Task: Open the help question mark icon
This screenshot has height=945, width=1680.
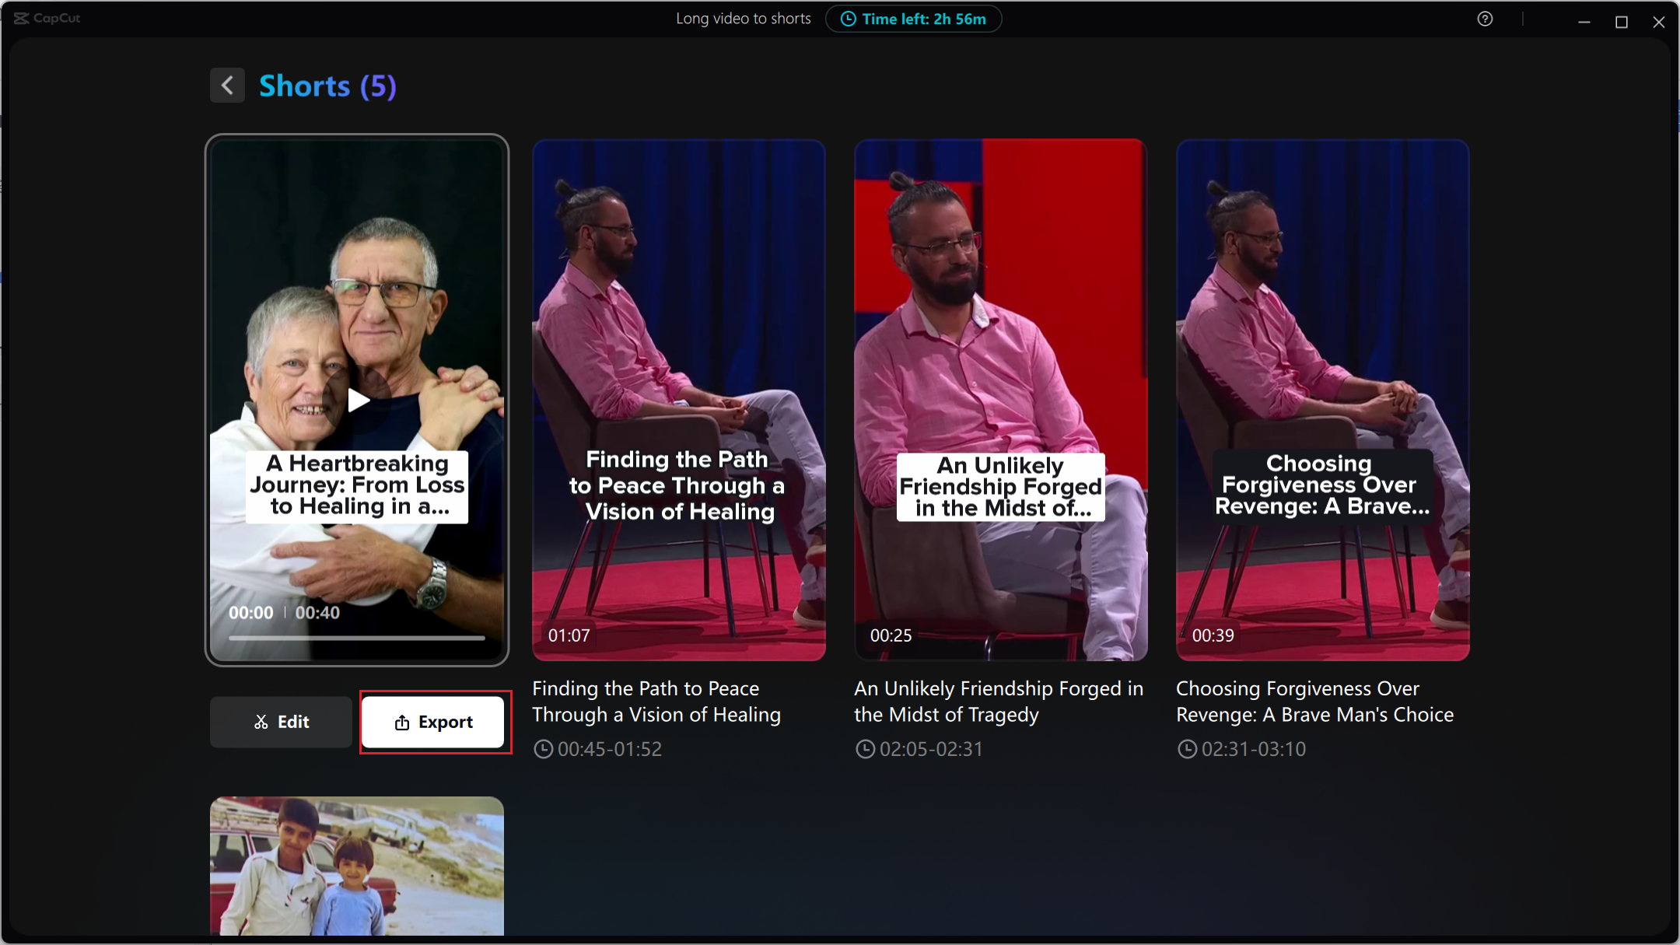Action: pyautogui.click(x=1485, y=19)
